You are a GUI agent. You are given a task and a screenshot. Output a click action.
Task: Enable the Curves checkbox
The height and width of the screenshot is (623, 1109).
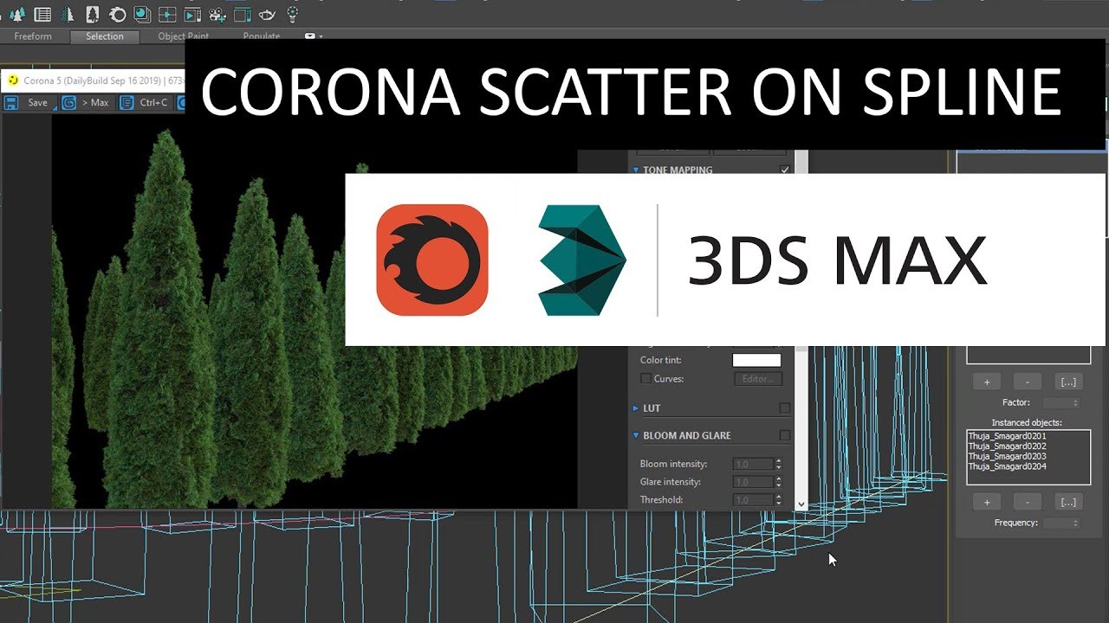click(x=645, y=378)
